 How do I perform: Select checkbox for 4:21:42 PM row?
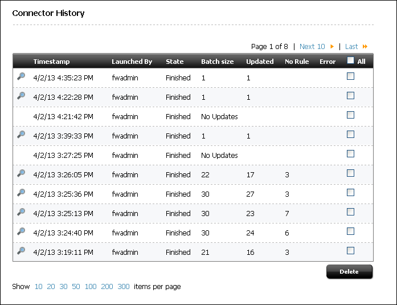[350, 115]
